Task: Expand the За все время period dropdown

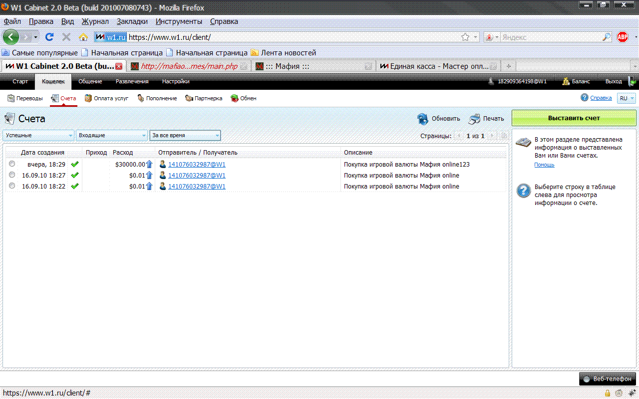Action: (x=185, y=135)
